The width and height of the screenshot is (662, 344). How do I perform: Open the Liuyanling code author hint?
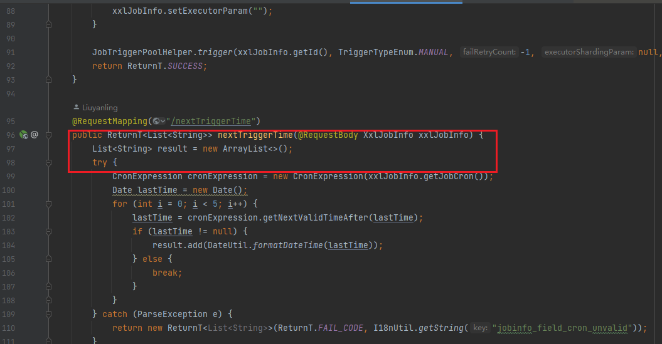tap(100, 108)
